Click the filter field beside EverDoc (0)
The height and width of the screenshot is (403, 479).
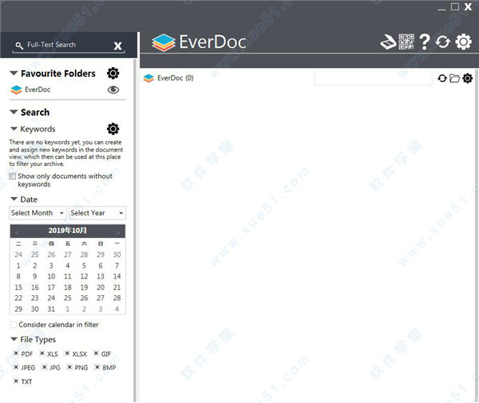pos(373,78)
